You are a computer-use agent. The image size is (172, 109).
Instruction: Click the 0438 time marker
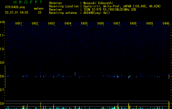point(133,23)
